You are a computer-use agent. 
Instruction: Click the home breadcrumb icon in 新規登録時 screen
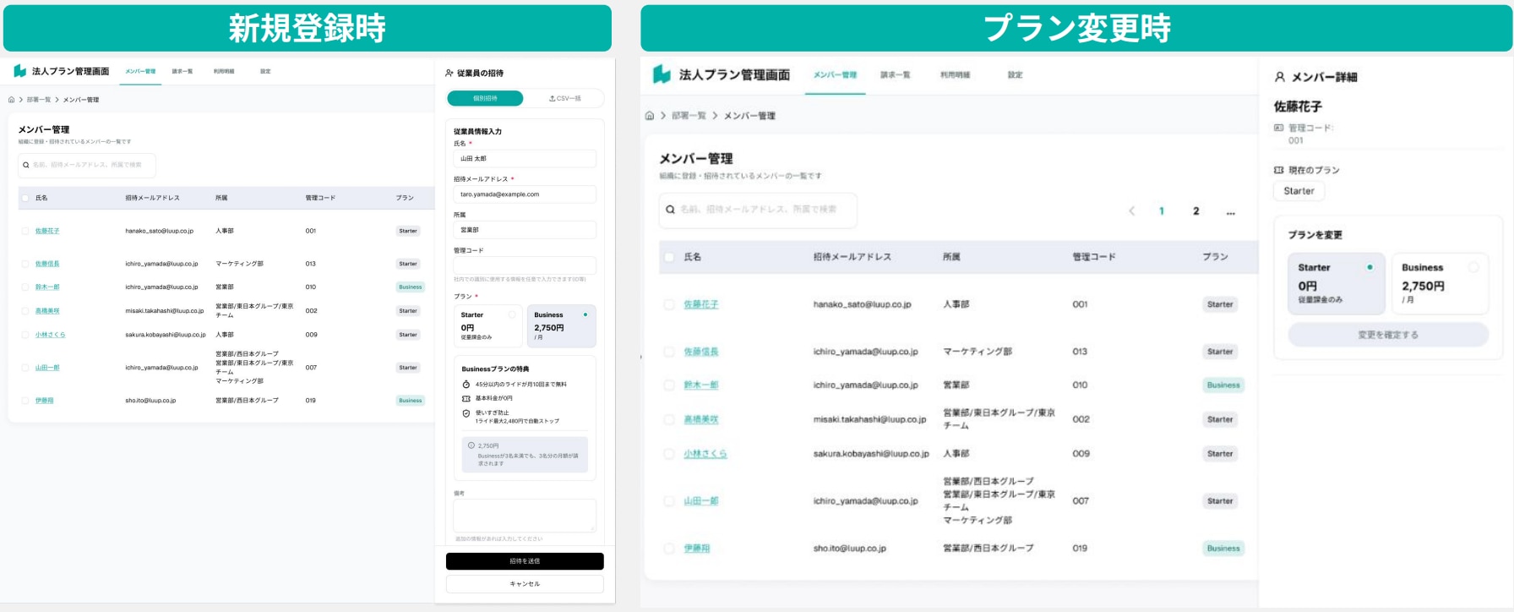coord(12,100)
